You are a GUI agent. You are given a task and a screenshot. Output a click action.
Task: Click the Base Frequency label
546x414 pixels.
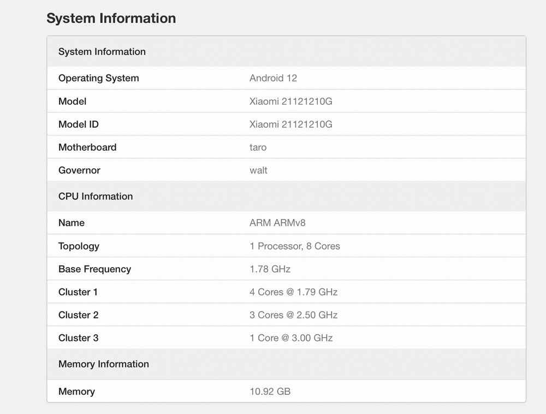point(94,269)
